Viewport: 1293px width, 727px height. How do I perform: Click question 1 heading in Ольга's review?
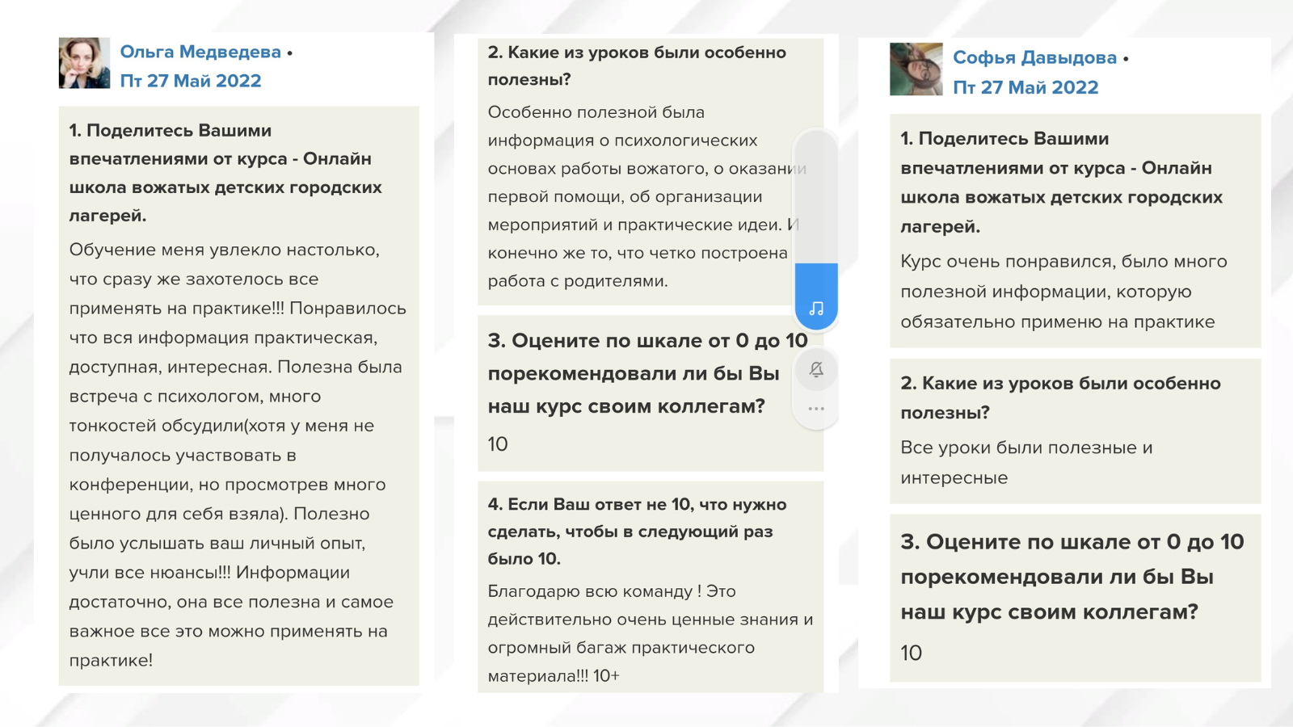(x=225, y=173)
